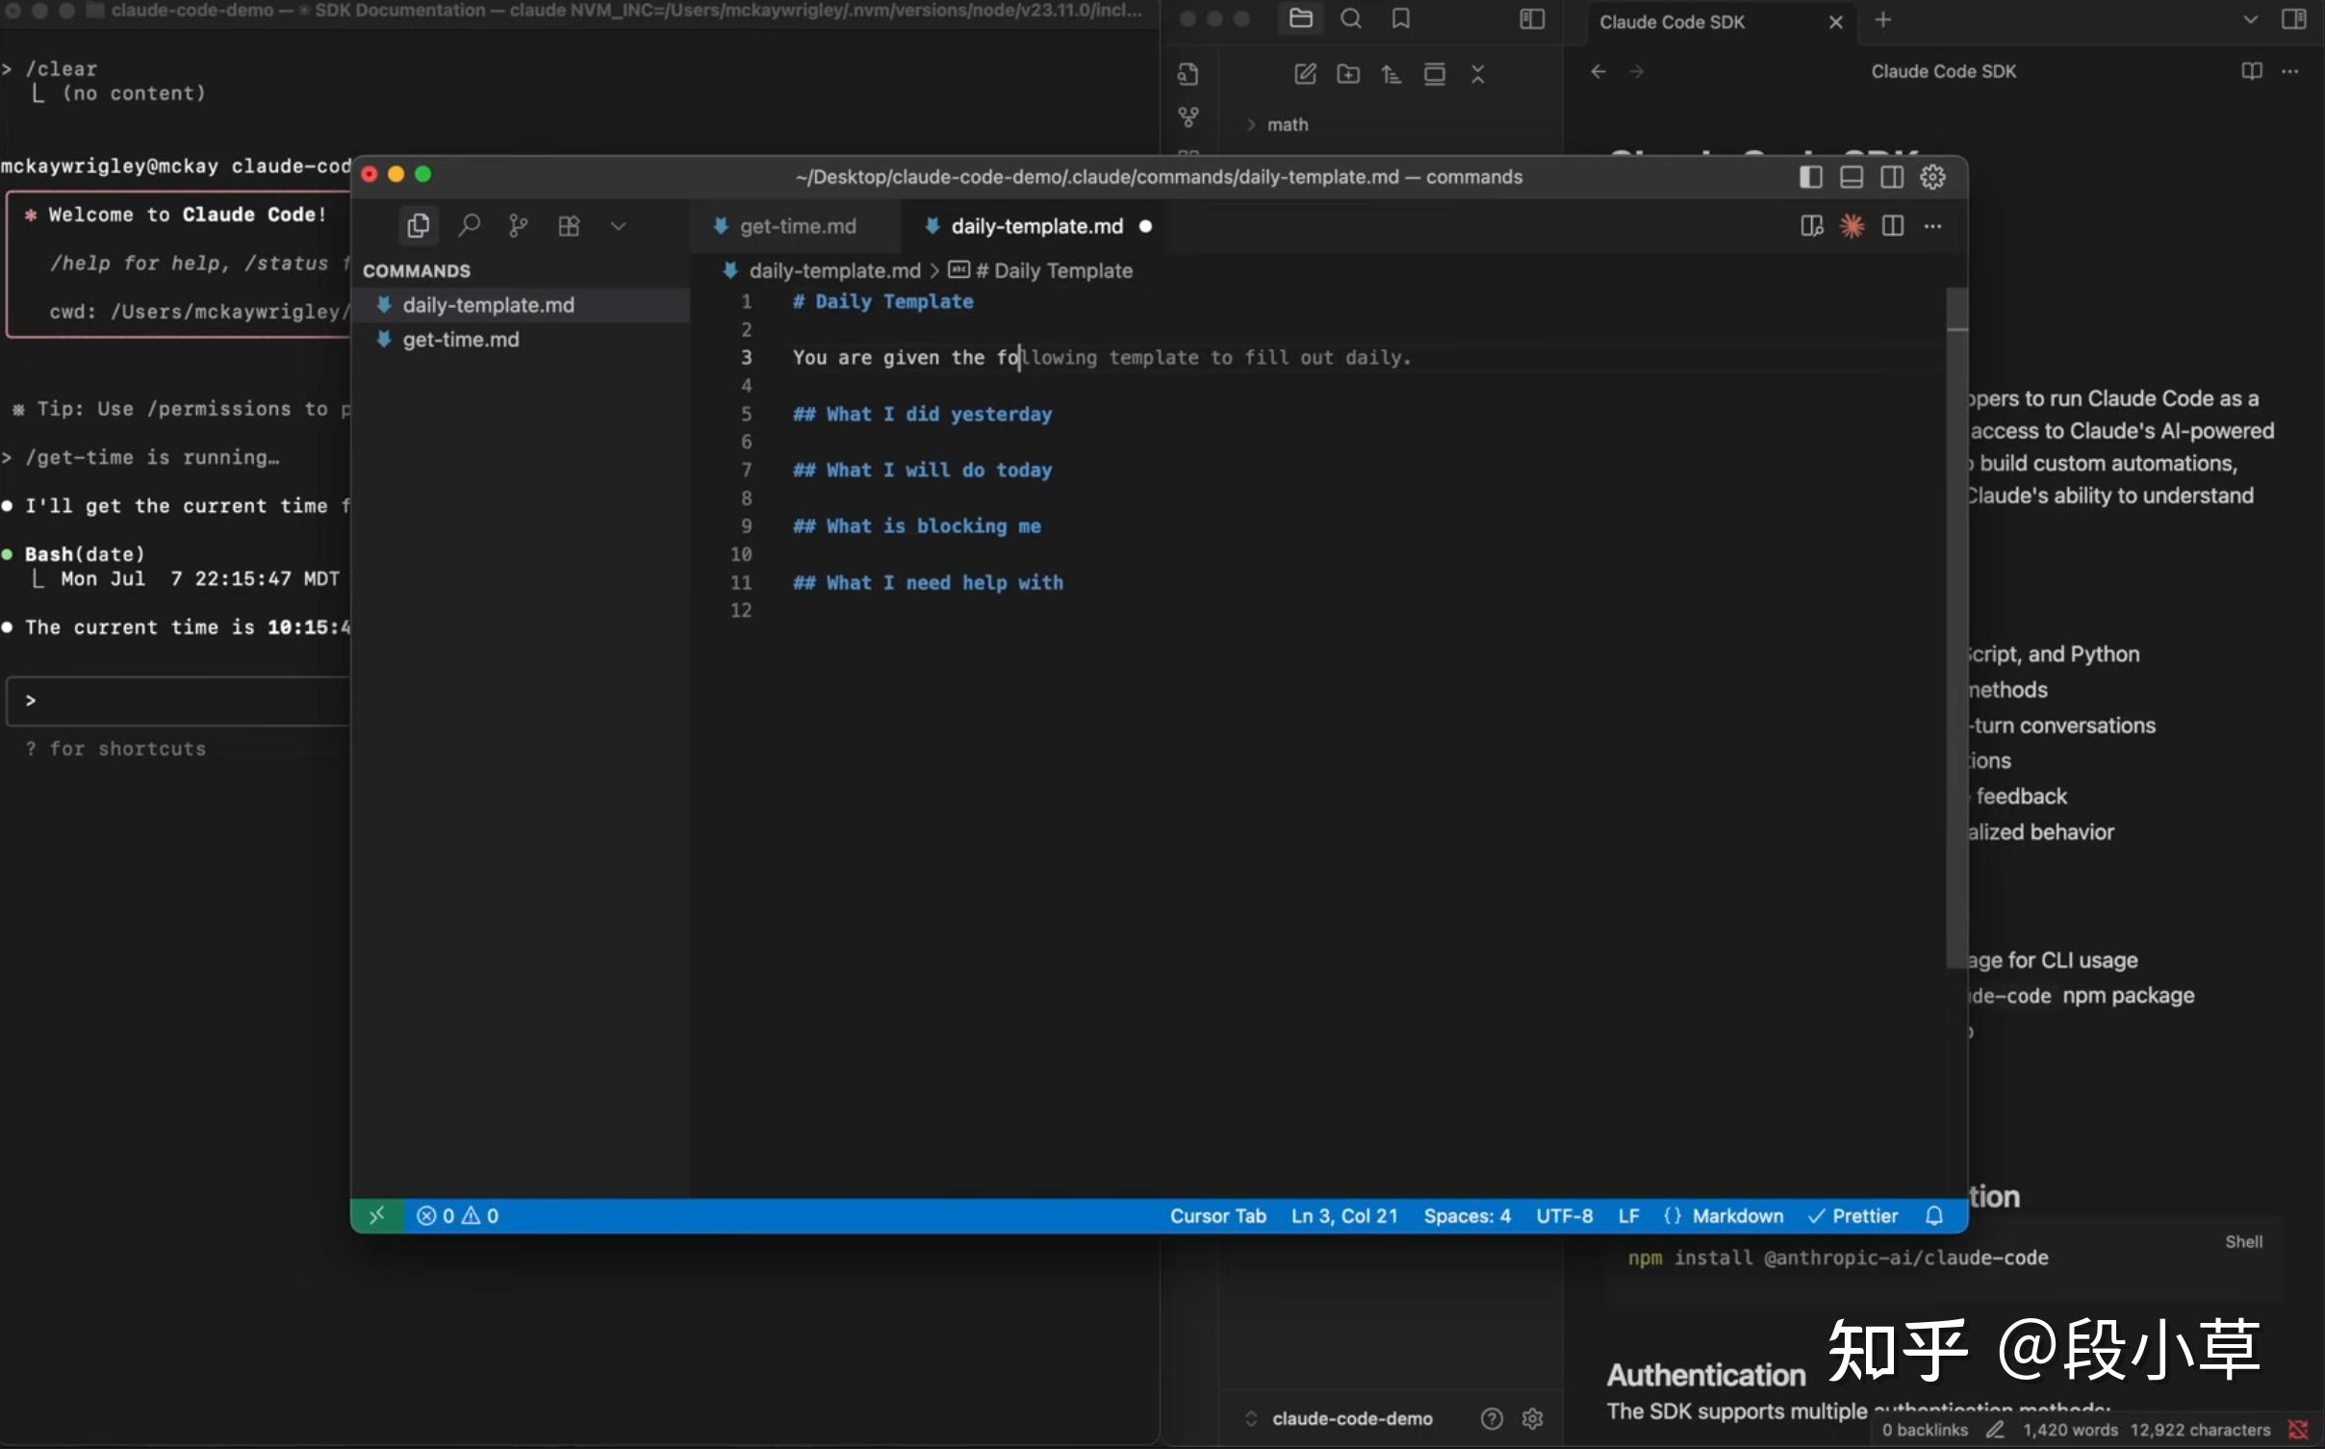
Task: Open the Extensions view icon
Action: click(569, 226)
